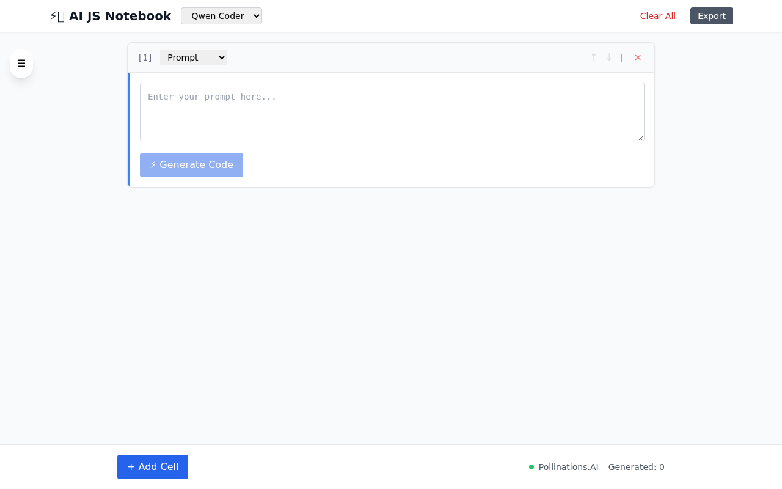Open the Qwen Coder model selector
The height and width of the screenshot is (489, 782).
coord(221,16)
